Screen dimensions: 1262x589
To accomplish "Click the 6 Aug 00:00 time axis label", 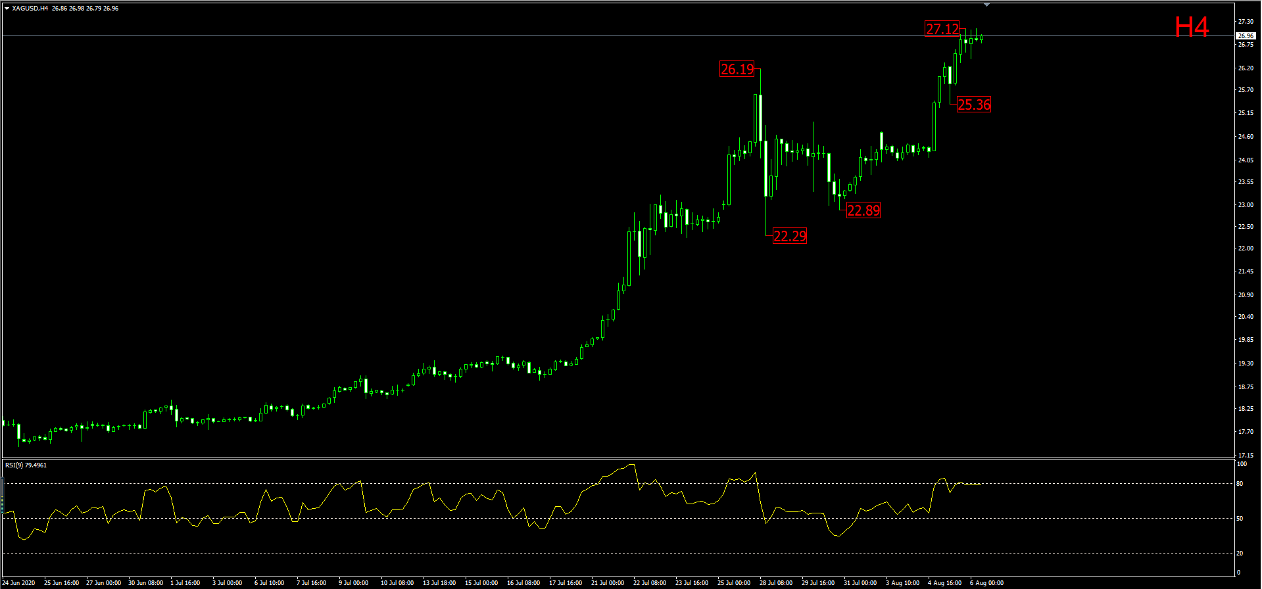I will [987, 583].
